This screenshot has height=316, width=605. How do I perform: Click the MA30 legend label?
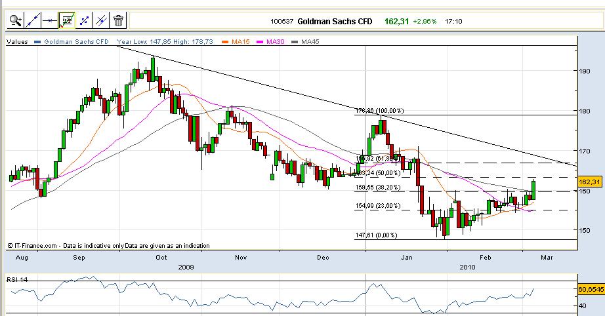point(275,41)
